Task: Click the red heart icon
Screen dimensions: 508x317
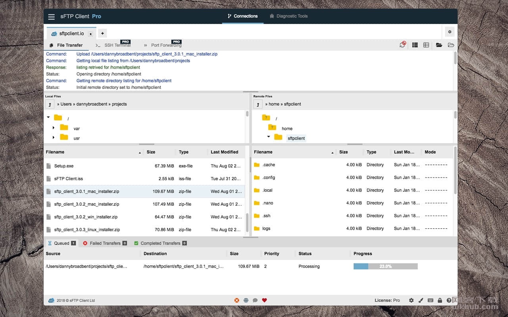Action: point(264,300)
